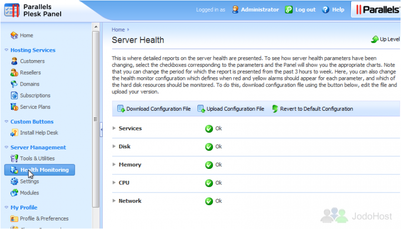The image size is (401, 229).
Task: Click the Resellers icon
Action: tap(14, 73)
